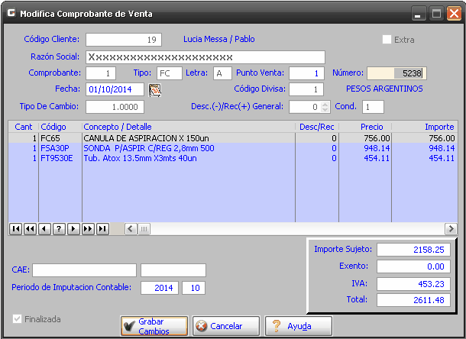Screen dimensions: 466x339
Task: Go to previous record with left arrow
Action: coord(44,229)
